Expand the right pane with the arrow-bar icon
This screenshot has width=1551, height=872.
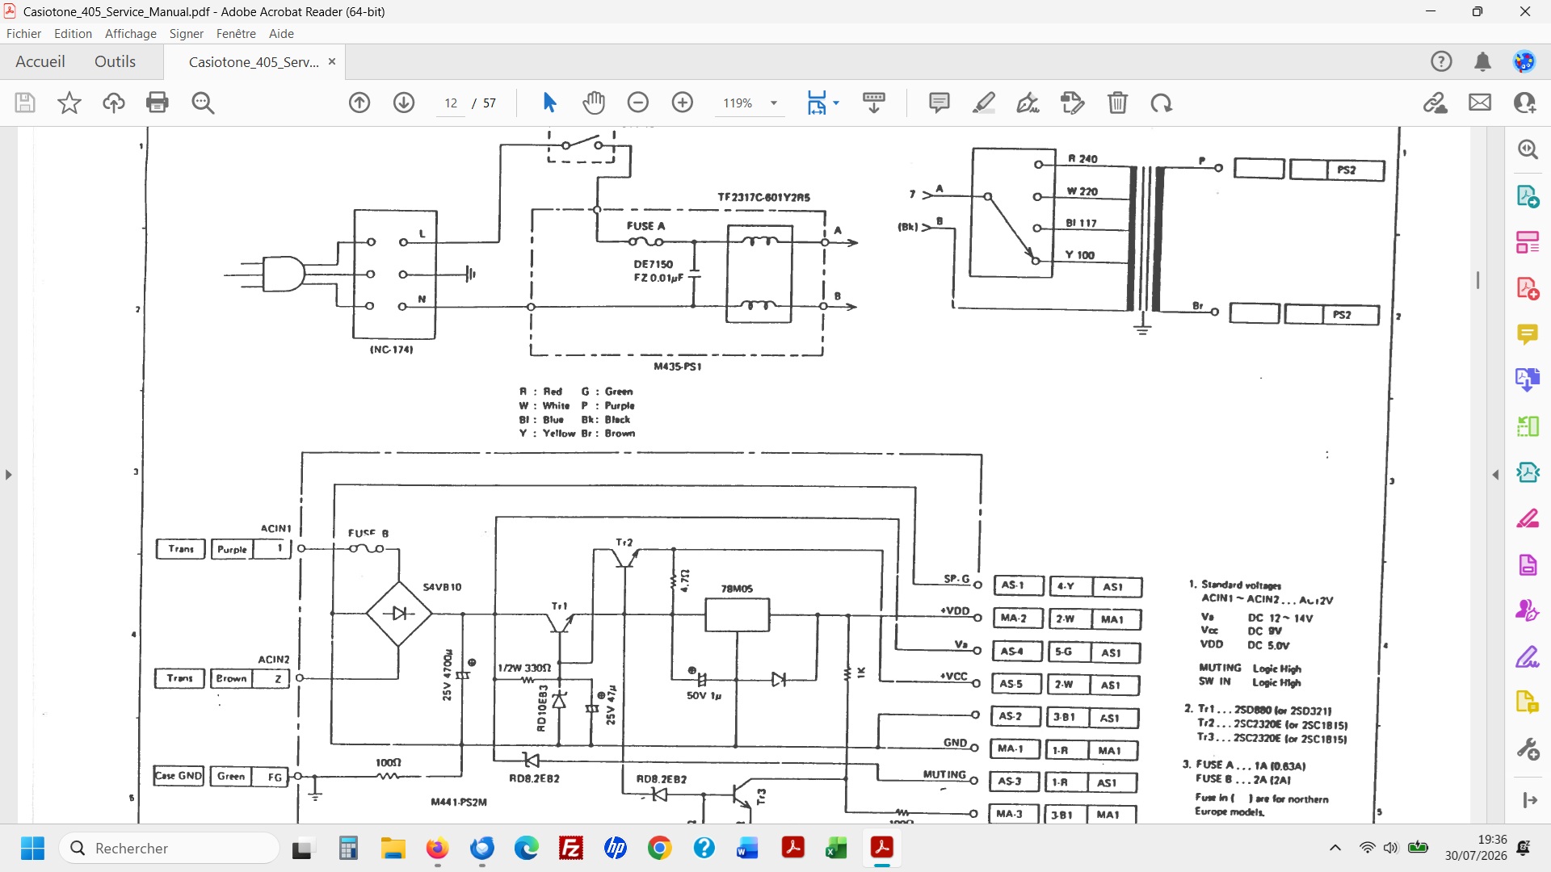(x=1529, y=800)
